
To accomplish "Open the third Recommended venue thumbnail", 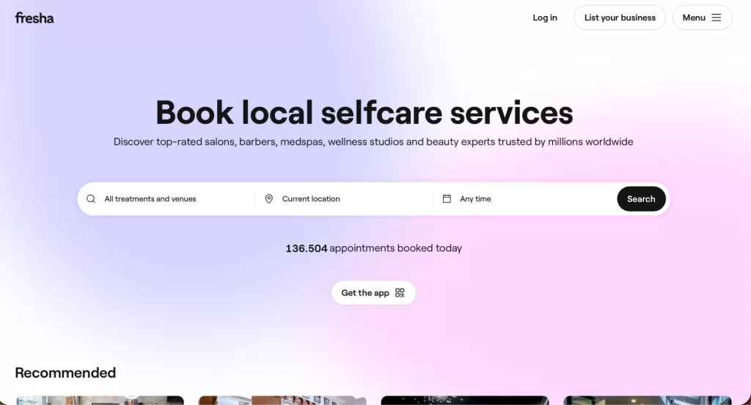I will point(465,400).
